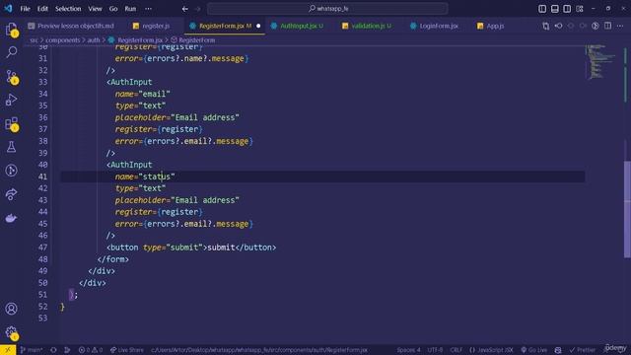Open errors and warnings count in status bar
The height and width of the screenshot is (355, 631).
pyautogui.click(x=91, y=350)
